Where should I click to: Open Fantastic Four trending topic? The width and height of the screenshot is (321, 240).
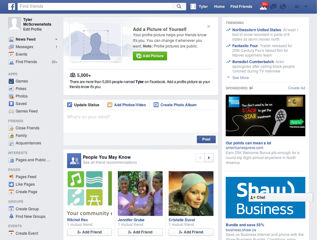[x=245, y=46]
